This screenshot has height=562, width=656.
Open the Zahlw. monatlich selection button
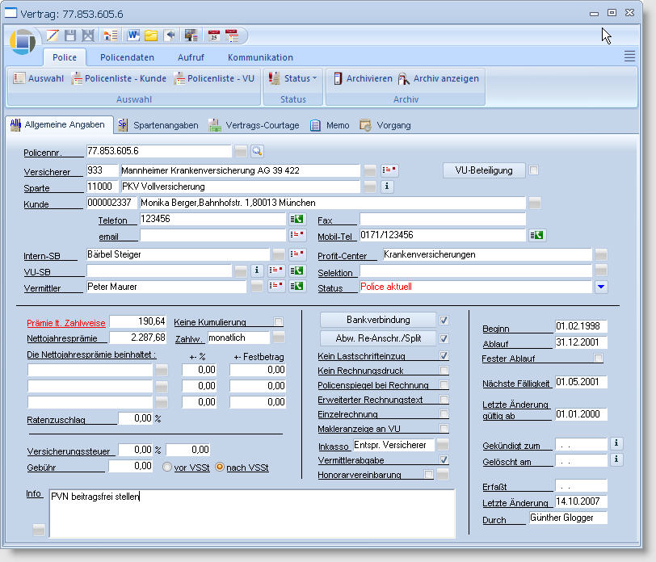(x=278, y=338)
